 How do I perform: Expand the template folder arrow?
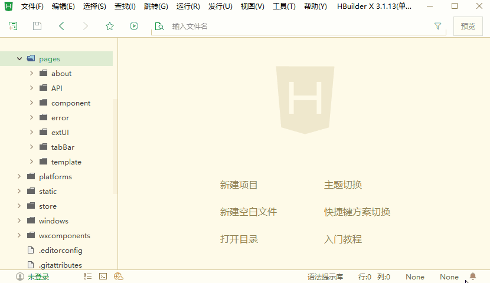31,162
